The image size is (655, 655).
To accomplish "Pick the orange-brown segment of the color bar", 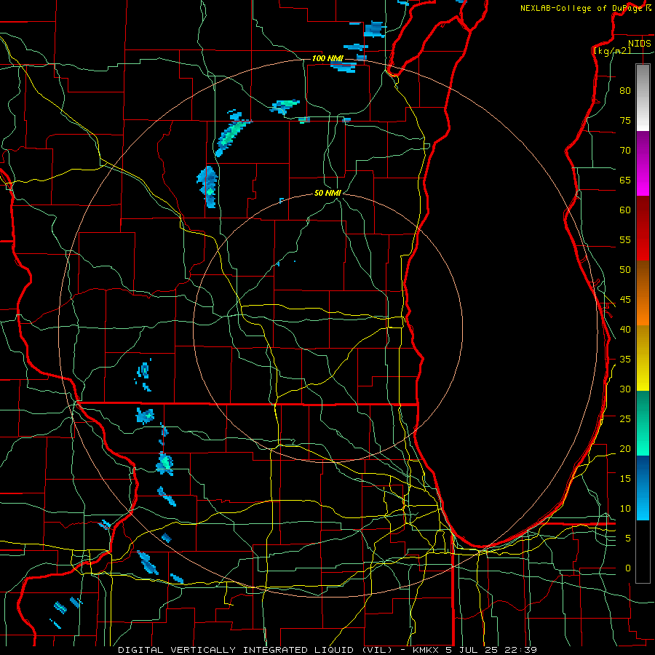I will click(x=643, y=293).
